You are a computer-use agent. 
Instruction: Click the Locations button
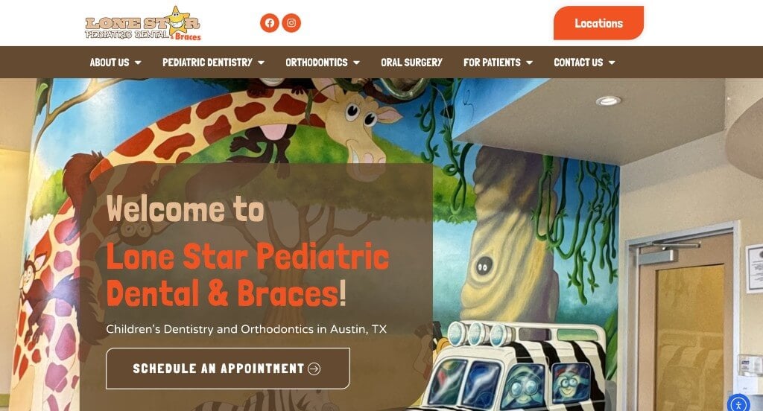pos(598,23)
